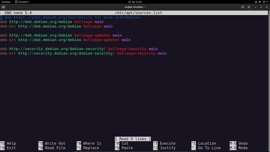The height and width of the screenshot is (152, 270).
Task: Click the M-E Redo shortcut
Action: (239, 148)
